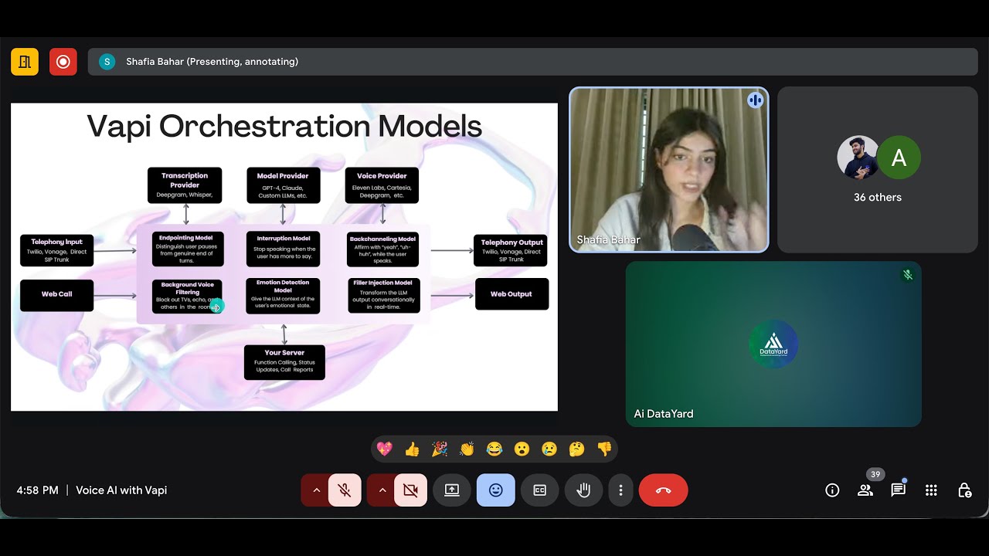Click the Telephony Output box in slide
Screen dimensions: 989x556
pyautogui.click(x=511, y=250)
